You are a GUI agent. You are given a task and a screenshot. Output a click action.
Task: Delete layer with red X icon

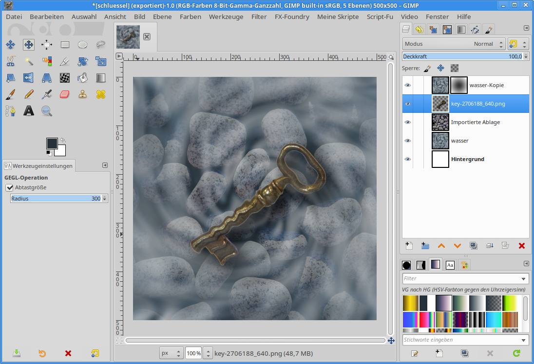[522, 246]
